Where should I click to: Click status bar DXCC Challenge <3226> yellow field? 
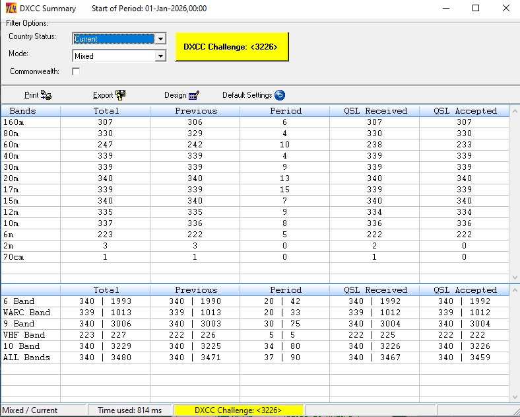tap(238, 410)
